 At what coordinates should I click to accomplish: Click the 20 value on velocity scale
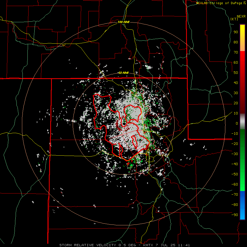click(x=236, y=103)
